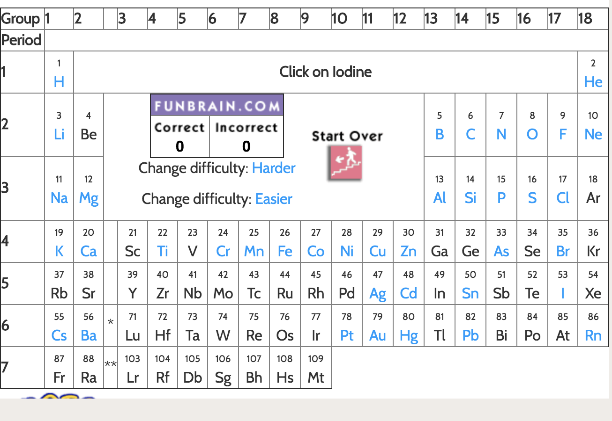Select Chlorine (Cl) element
The width and height of the screenshot is (612, 421).
[562, 198]
